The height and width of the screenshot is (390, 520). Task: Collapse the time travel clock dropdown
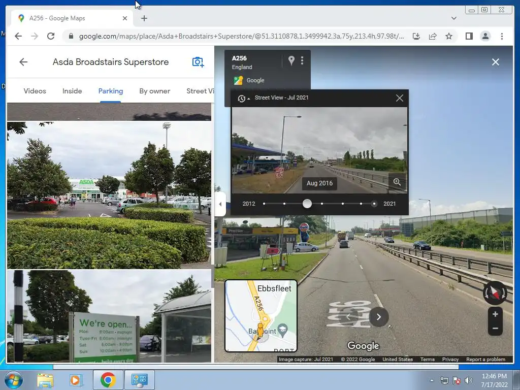243,98
